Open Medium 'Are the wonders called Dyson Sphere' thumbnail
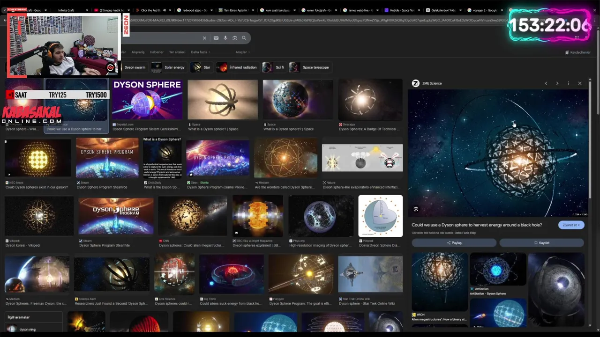The image size is (600, 337). click(x=285, y=158)
